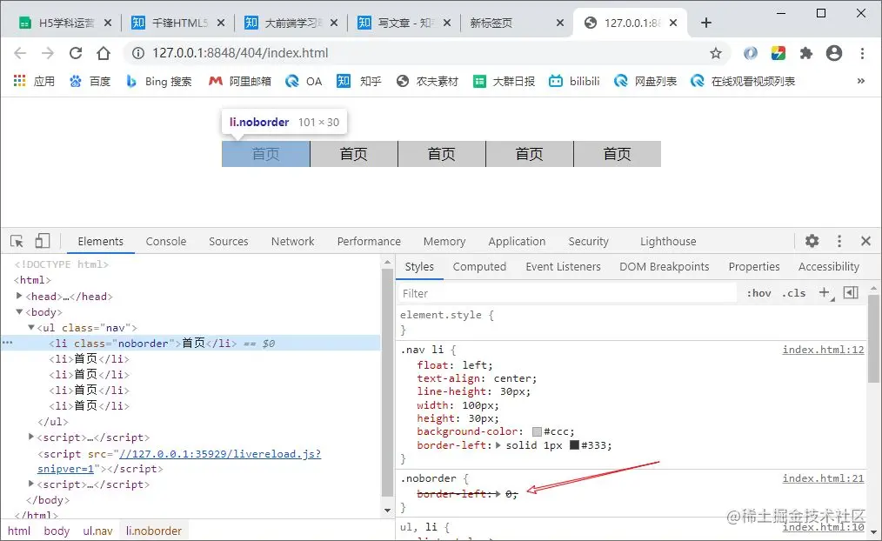Open the Bing 搜索 bookmark
882x541 pixels.
(159, 81)
